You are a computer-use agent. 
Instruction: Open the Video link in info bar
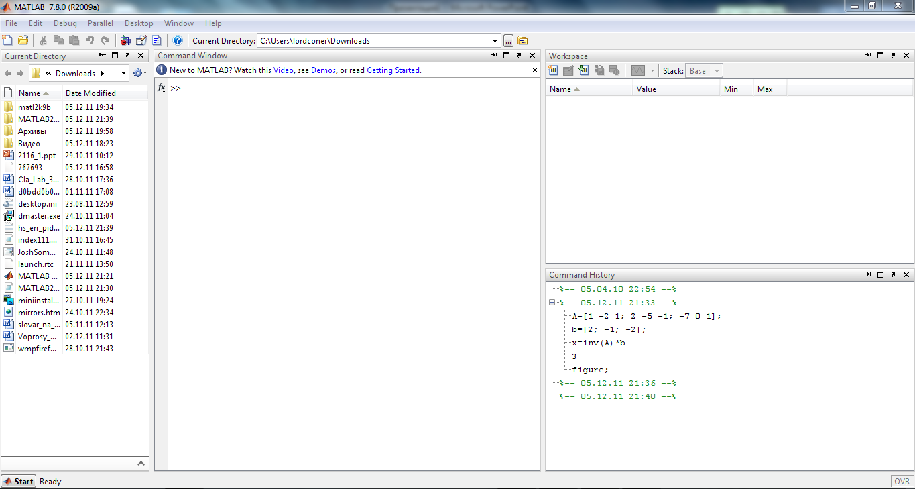pos(284,70)
